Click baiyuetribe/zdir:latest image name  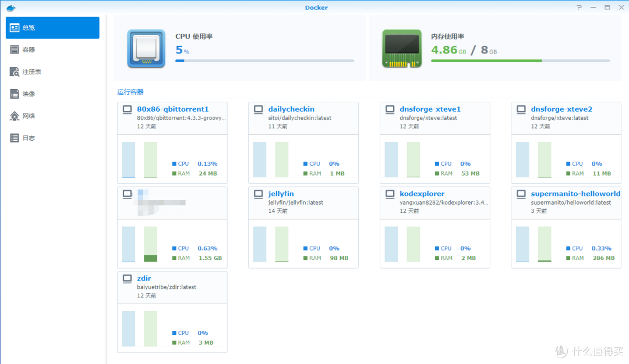pos(167,287)
